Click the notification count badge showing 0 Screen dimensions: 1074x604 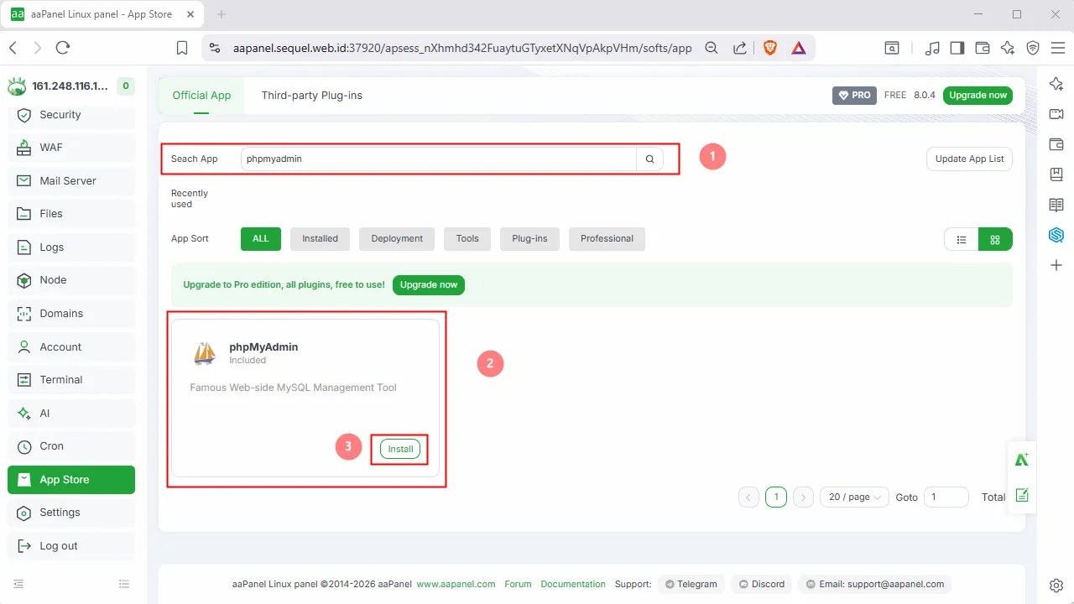click(126, 86)
